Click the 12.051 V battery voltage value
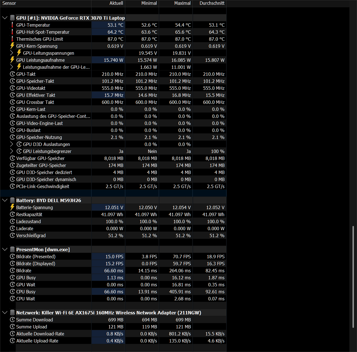 [x=114, y=207]
